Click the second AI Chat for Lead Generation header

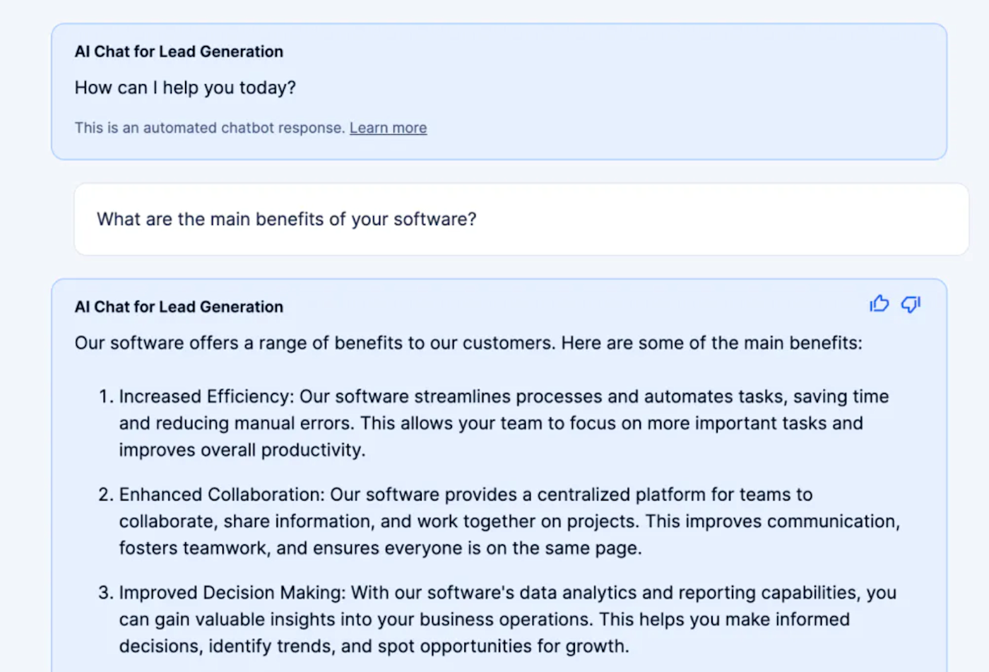tap(179, 307)
